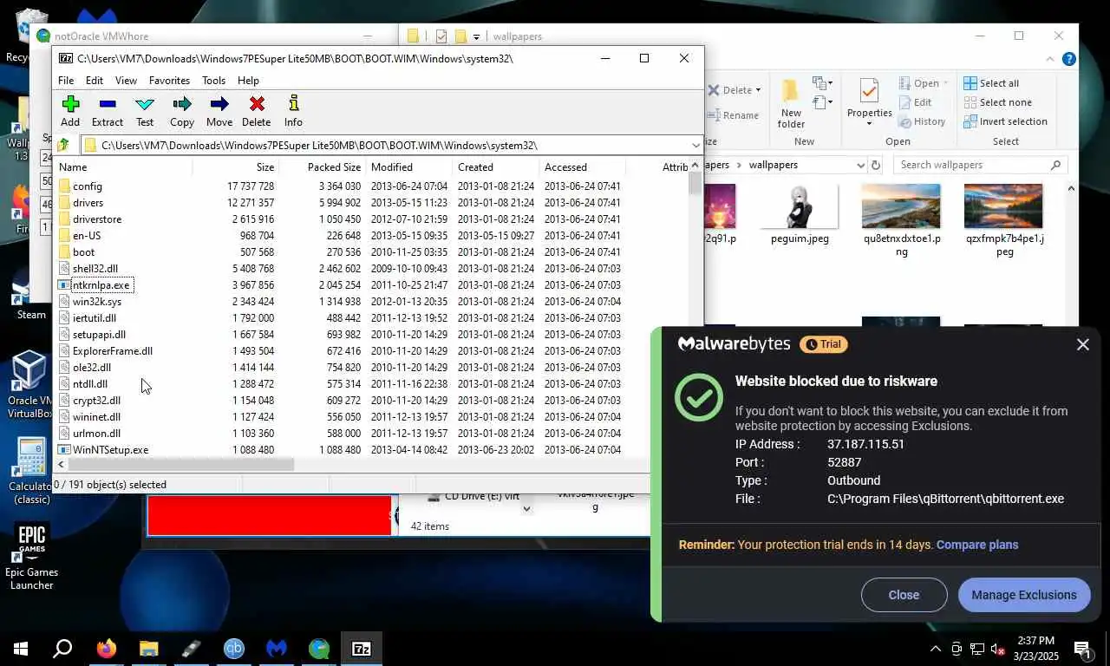Image resolution: width=1110 pixels, height=666 pixels.
Task: Open the Edit menu in 7-Zip
Action: (x=95, y=80)
